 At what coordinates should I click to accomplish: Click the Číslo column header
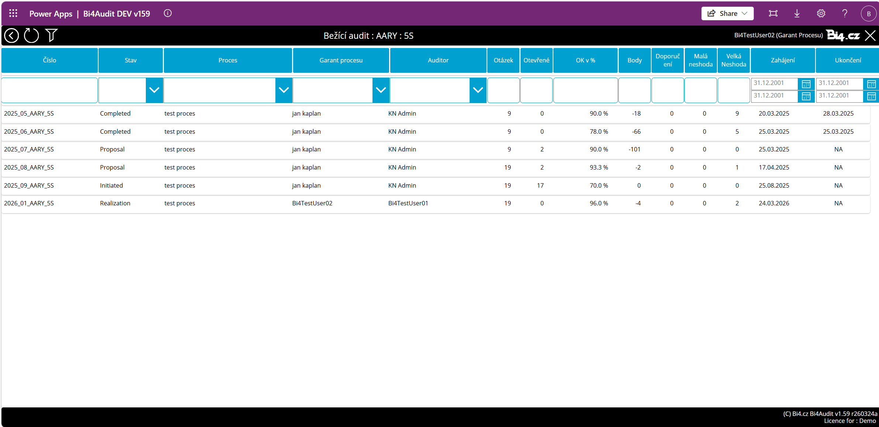49,60
